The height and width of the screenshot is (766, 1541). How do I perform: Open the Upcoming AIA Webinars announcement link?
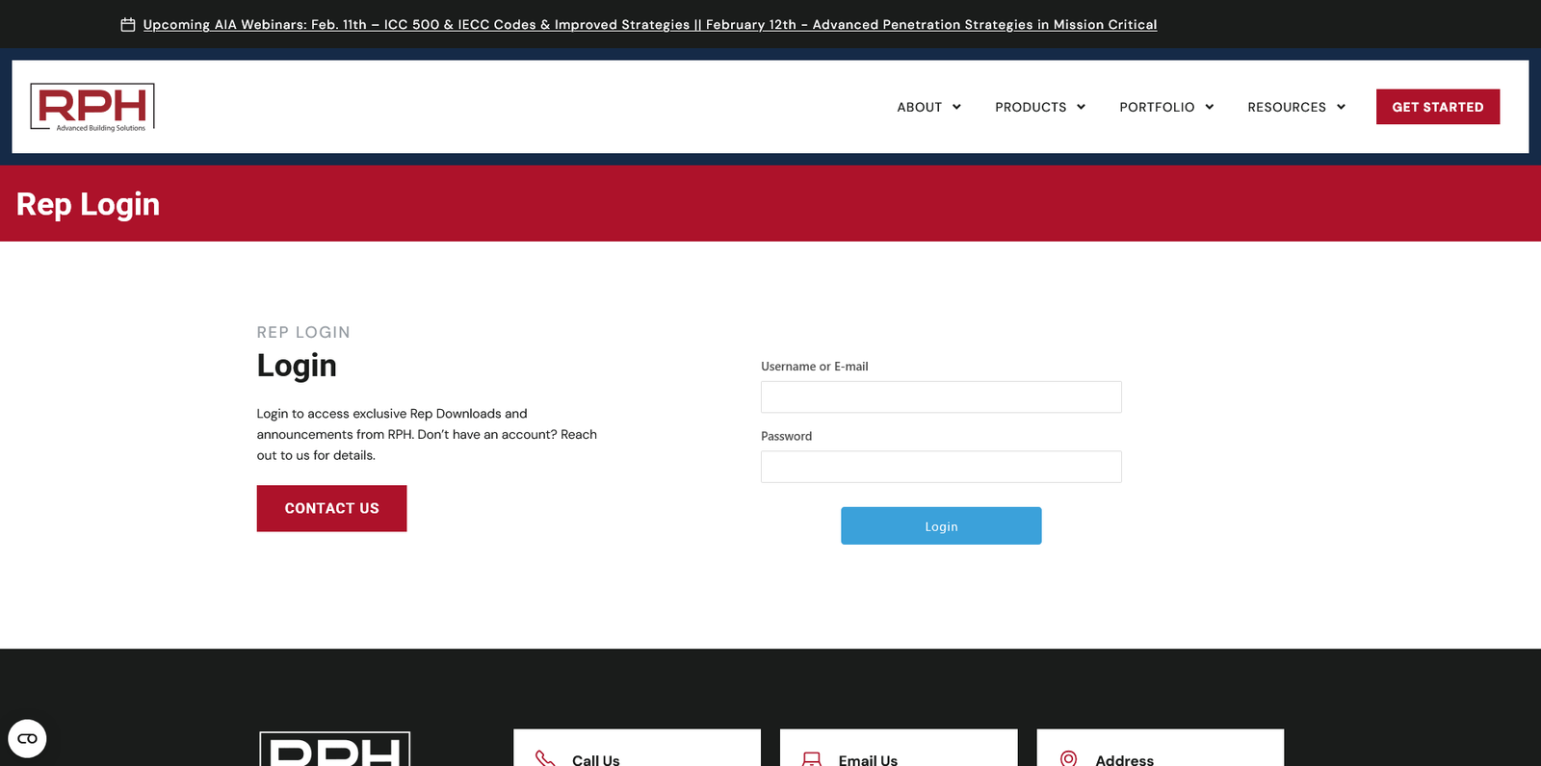coord(649,25)
